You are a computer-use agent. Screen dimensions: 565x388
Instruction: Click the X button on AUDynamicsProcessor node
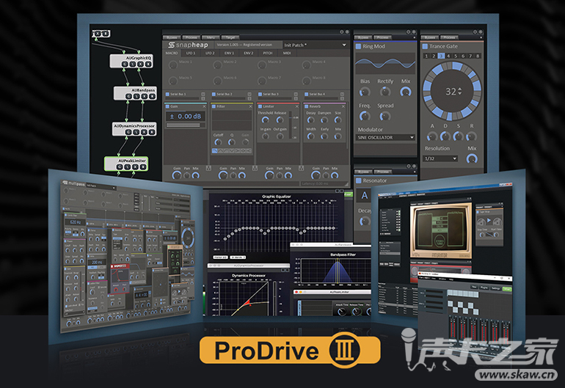(144, 132)
